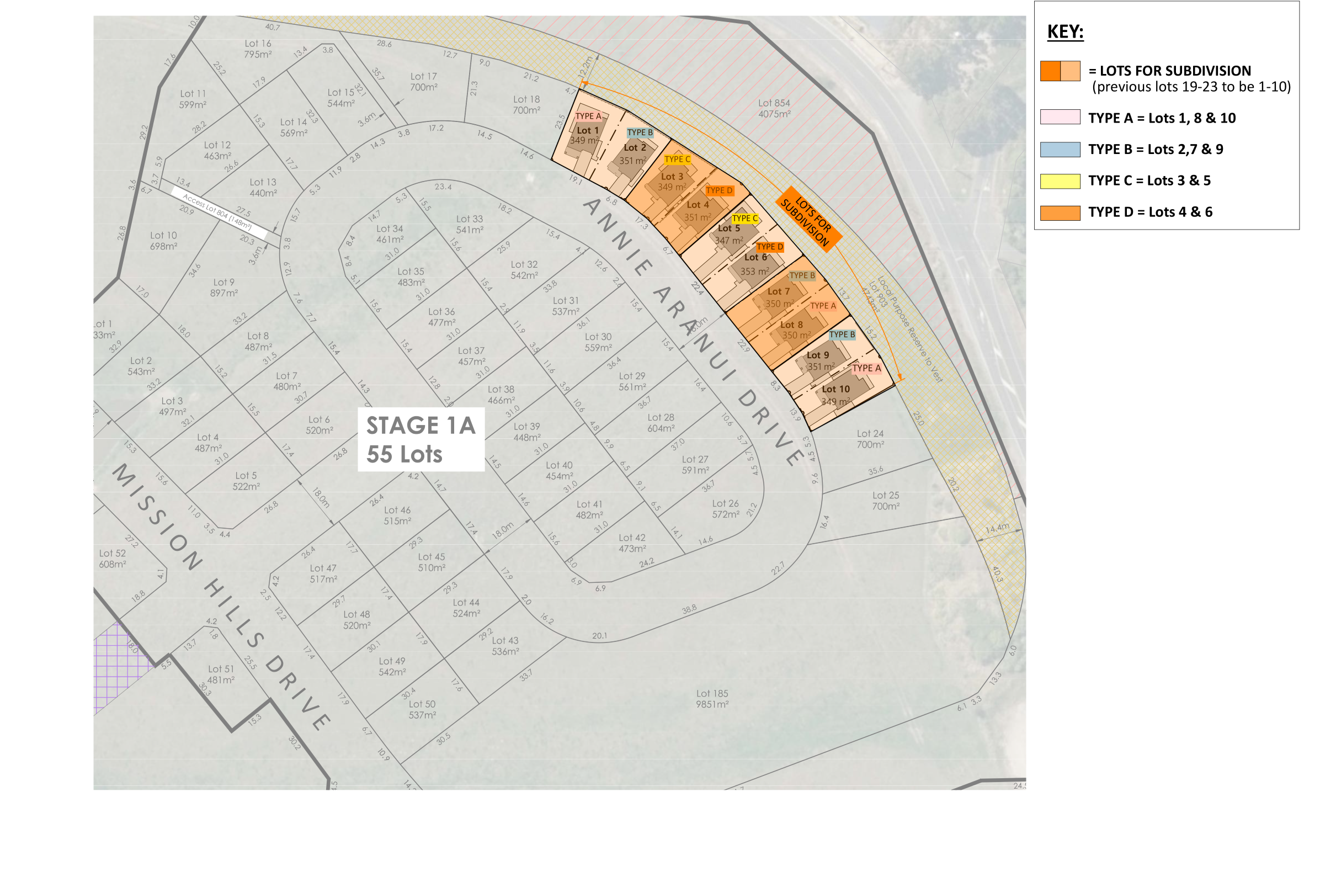This screenshot has height=882, width=1320.
Task: Click the Lot 7 350 m² orange lot
Action: (779, 297)
